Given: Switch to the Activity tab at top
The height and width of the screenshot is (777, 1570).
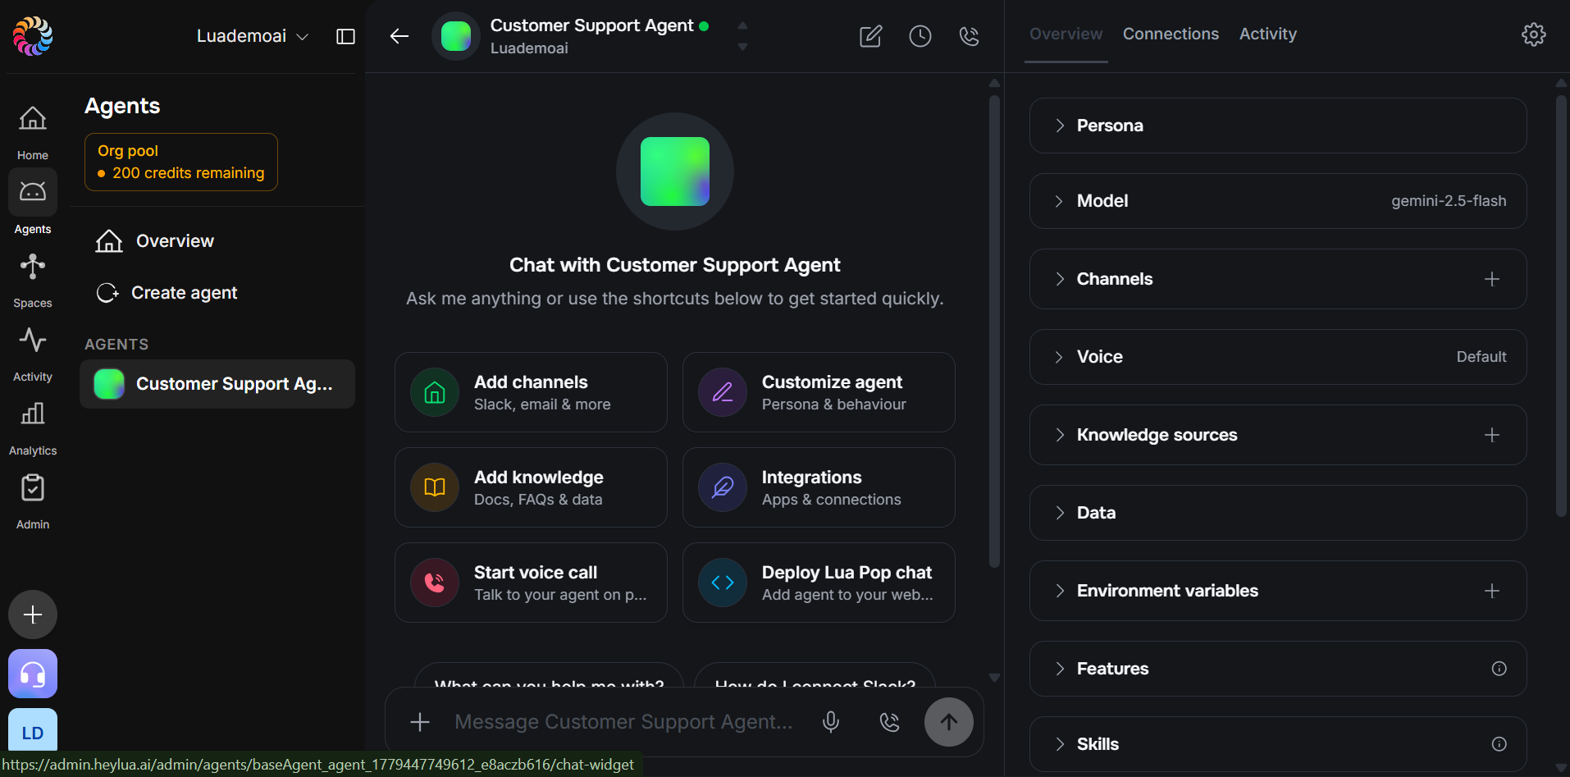Looking at the screenshot, I should [x=1267, y=34].
